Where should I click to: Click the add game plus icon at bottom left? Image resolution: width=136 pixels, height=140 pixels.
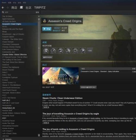[3, 139]
